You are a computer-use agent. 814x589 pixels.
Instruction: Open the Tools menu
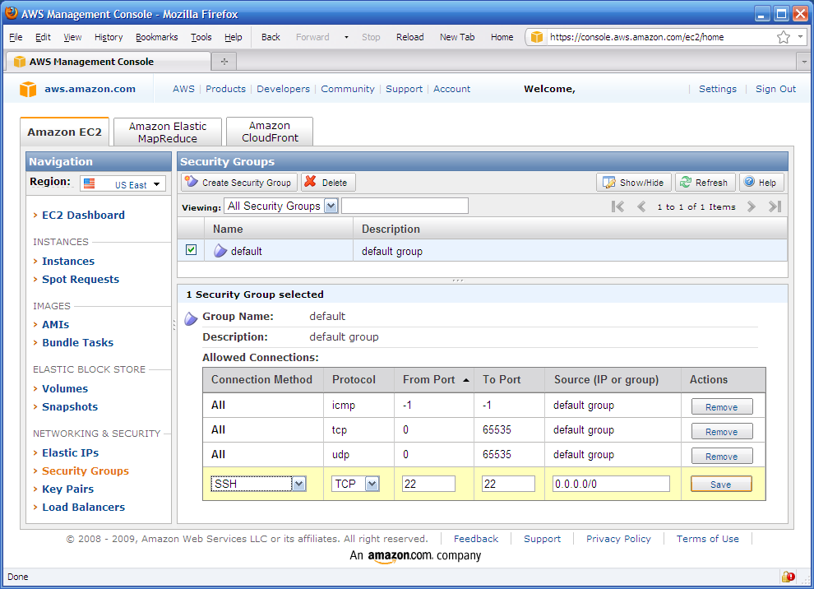[x=201, y=37]
